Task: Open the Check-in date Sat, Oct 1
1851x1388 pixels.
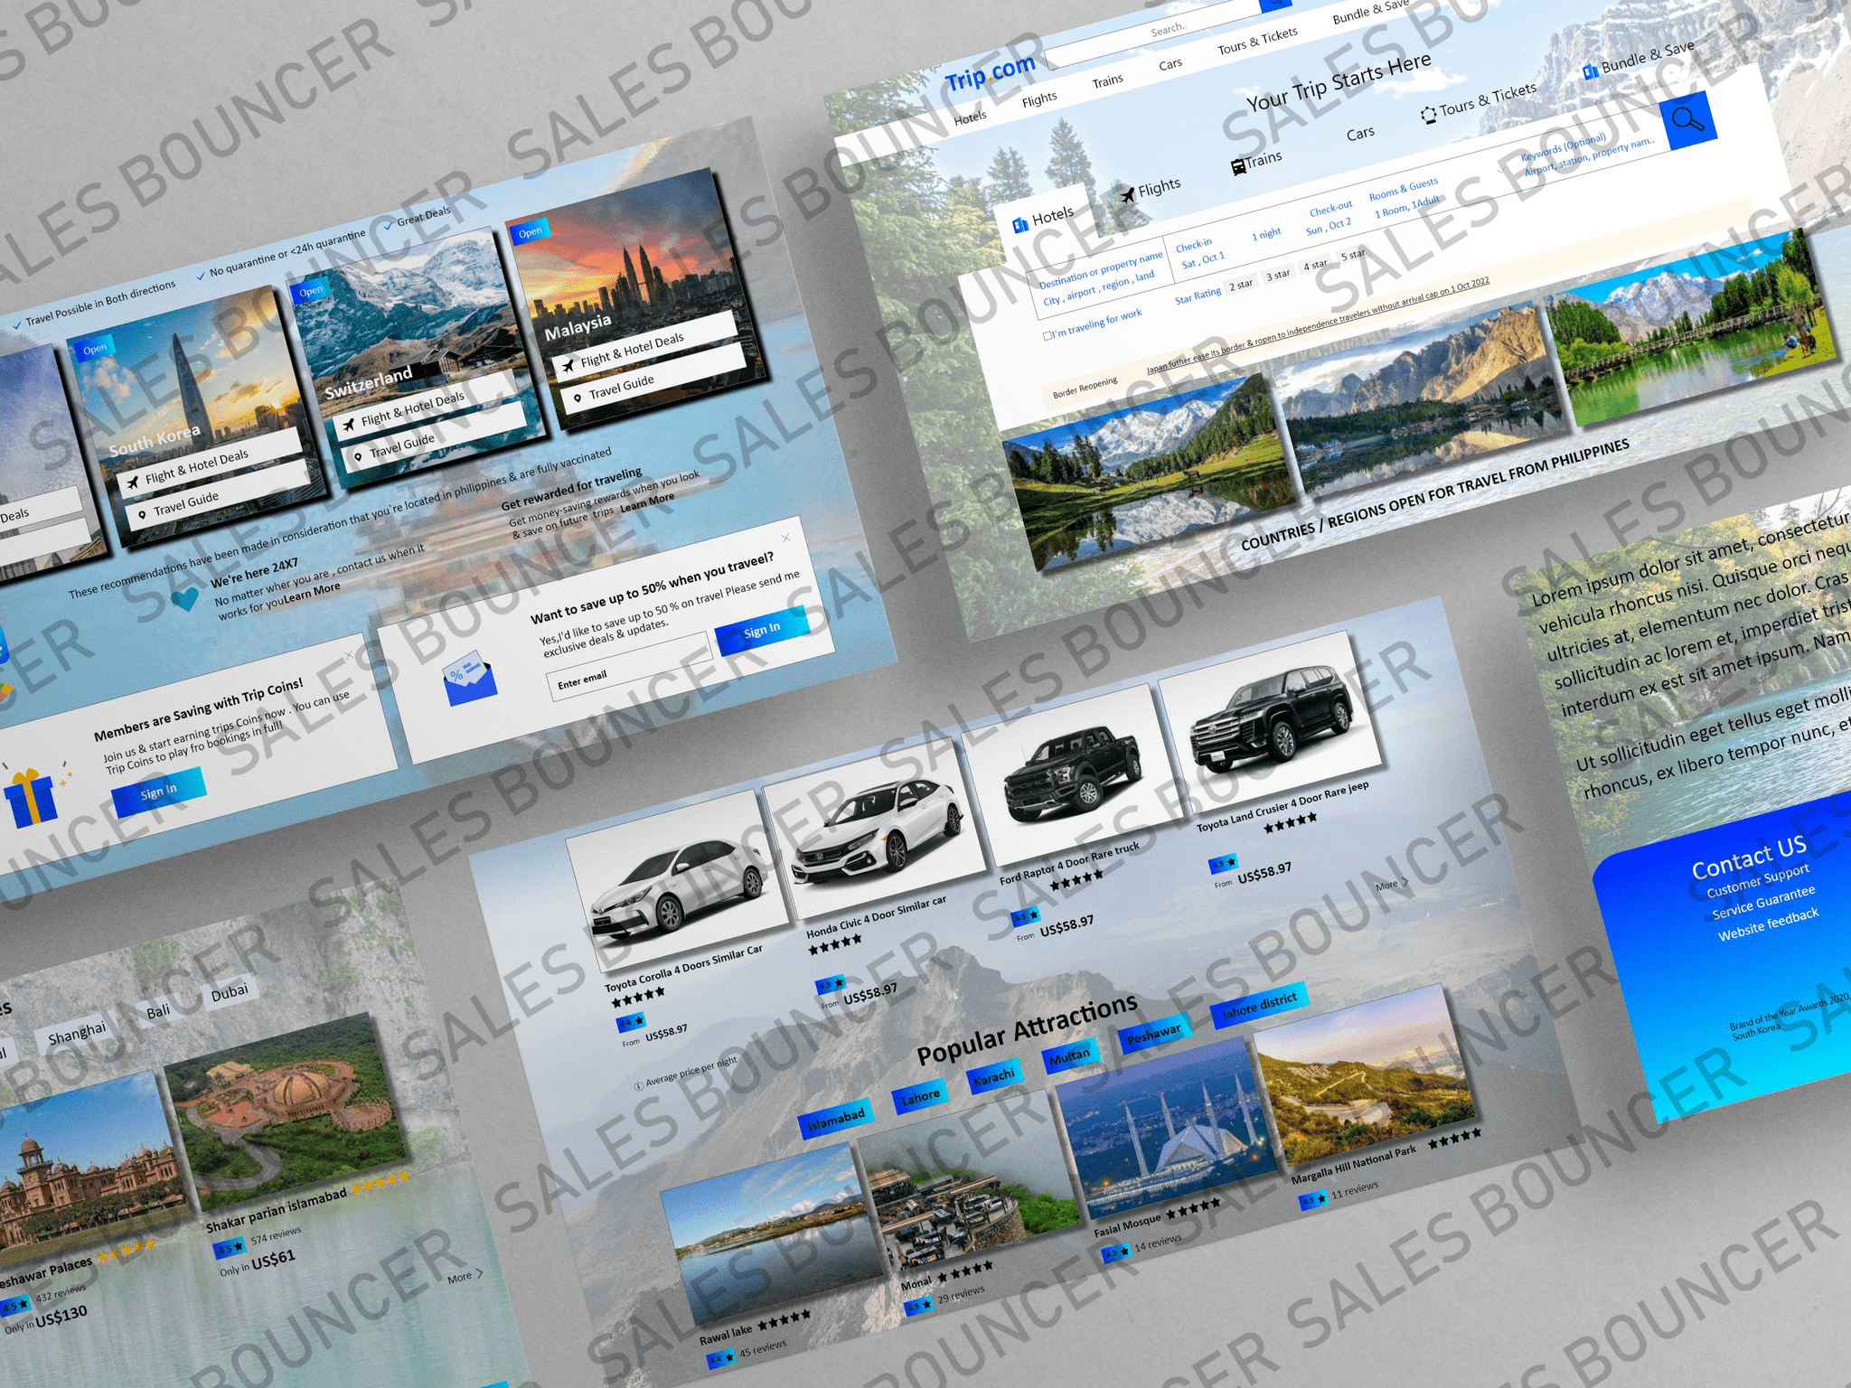Action: pyautogui.click(x=1201, y=254)
